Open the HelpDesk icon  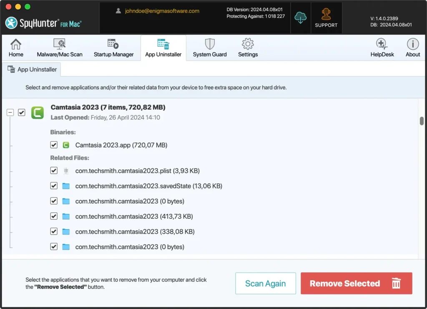pos(382,44)
